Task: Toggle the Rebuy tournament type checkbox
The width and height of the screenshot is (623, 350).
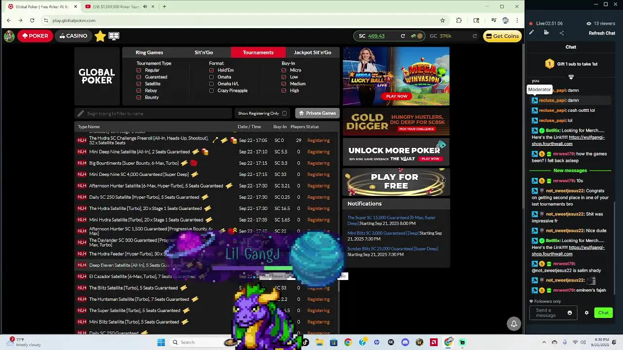Action: pyautogui.click(x=139, y=90)
